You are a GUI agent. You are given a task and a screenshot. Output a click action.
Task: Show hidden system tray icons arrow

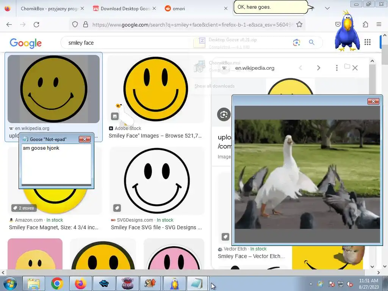pos(311,284)
